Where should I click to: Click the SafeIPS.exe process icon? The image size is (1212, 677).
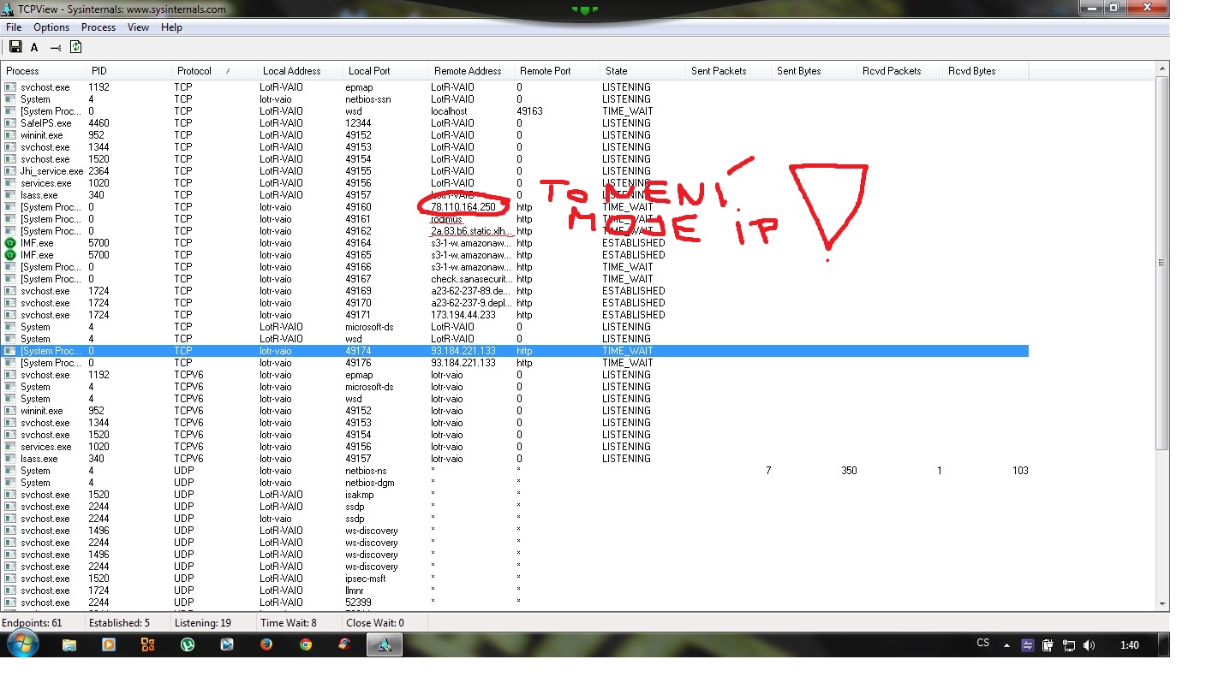pos(10,123)
